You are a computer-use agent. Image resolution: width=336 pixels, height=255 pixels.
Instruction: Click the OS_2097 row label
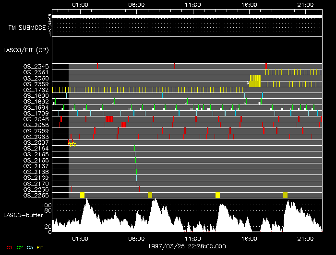tap(36, 142)
